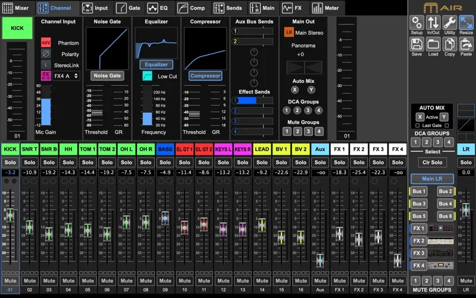This screenshot has width=476, height=298.
Task: Click the Mic Gain level slider
Action: [46, 105]
